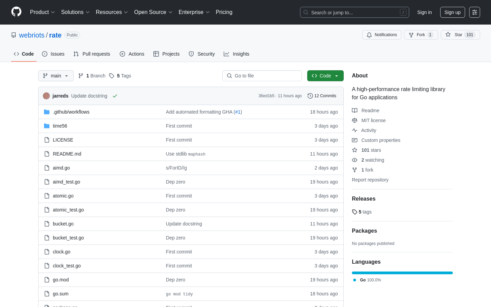Expand the Solutions menu

coord(75,12)
